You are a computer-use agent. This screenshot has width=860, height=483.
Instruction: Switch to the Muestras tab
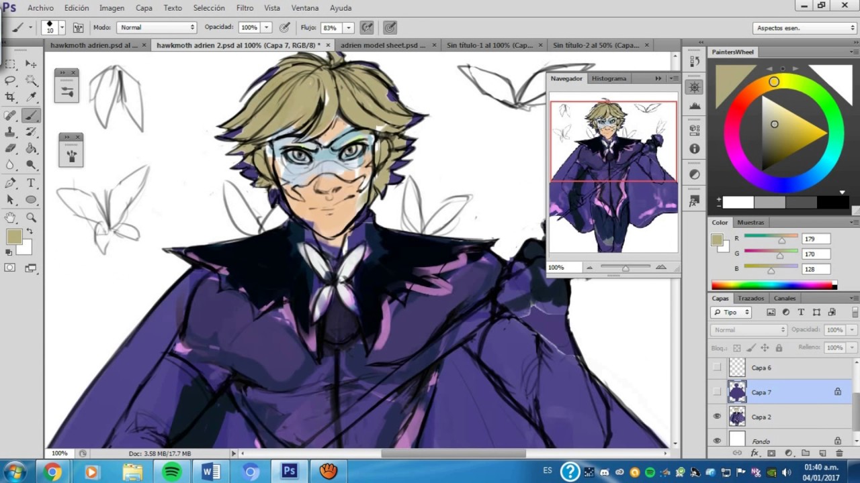tap(750, 223)
